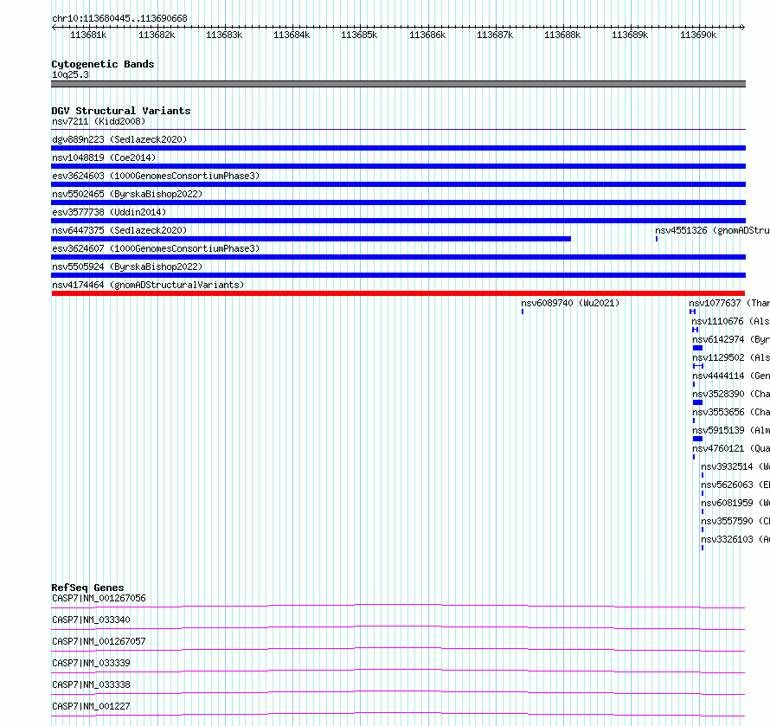Click the red nsv4174464 variant bar
770x726 pixels.
398,293
